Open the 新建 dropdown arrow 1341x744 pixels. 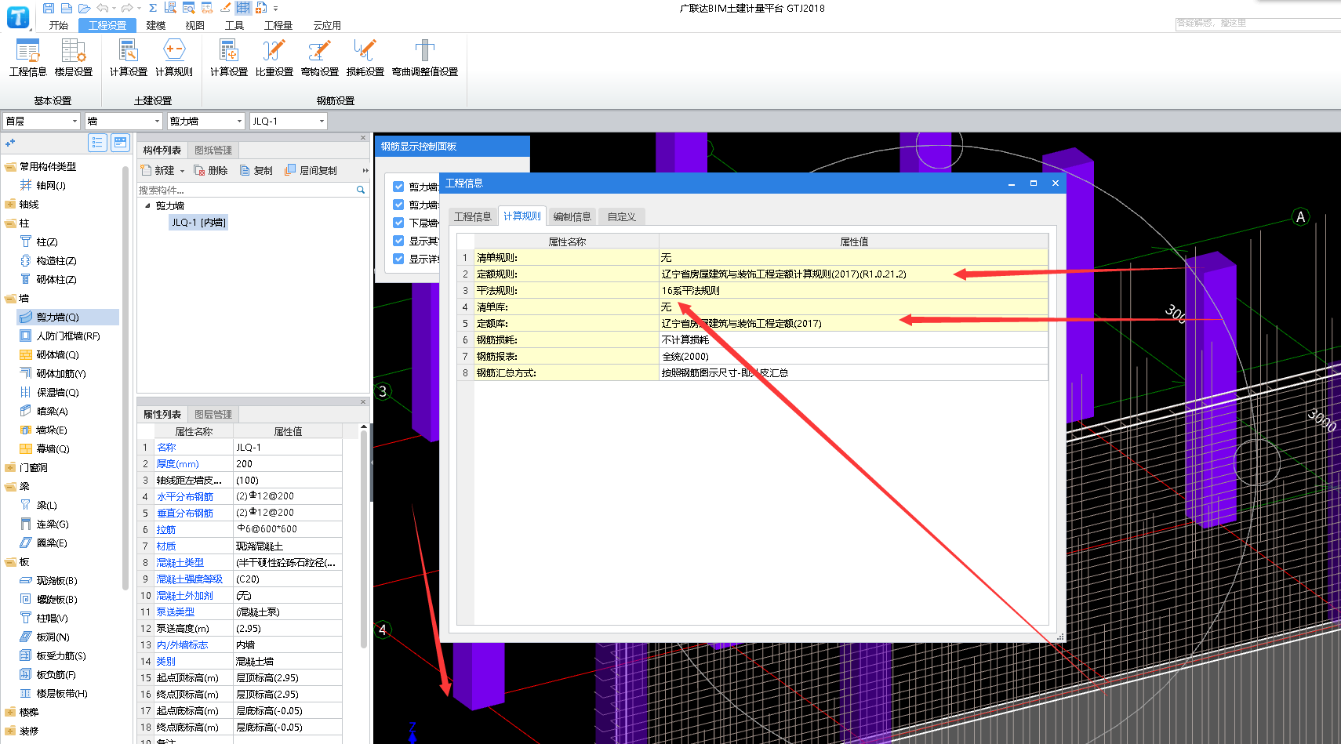(183, 171)
